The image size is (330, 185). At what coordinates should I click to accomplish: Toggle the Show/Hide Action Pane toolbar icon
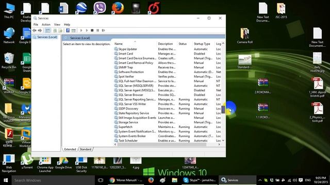[73, 30]
